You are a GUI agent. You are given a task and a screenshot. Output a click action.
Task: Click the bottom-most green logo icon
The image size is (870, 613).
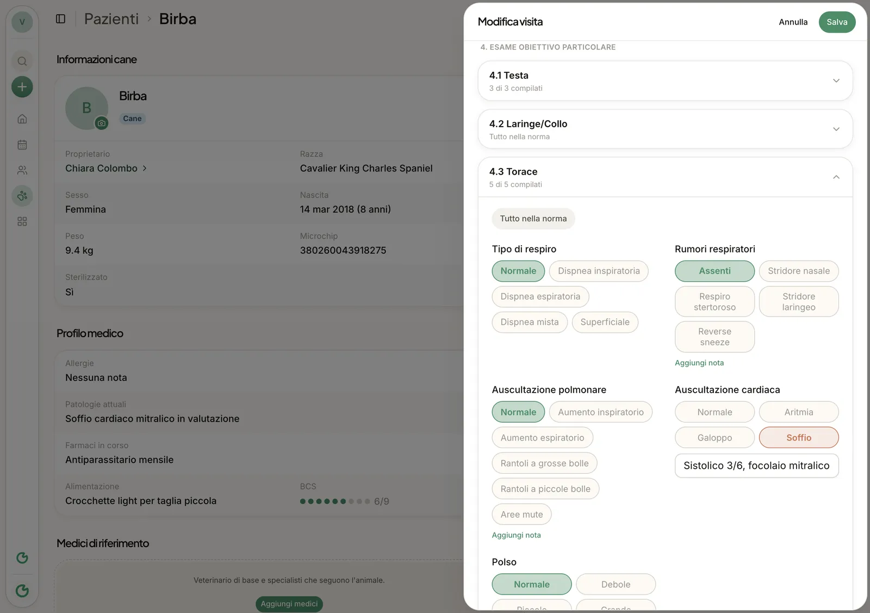point(22,591)
